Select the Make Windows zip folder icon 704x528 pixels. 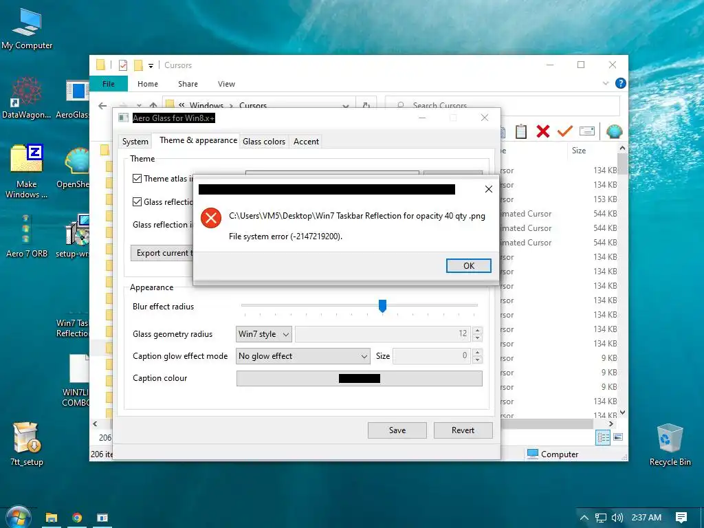(27, 171)
